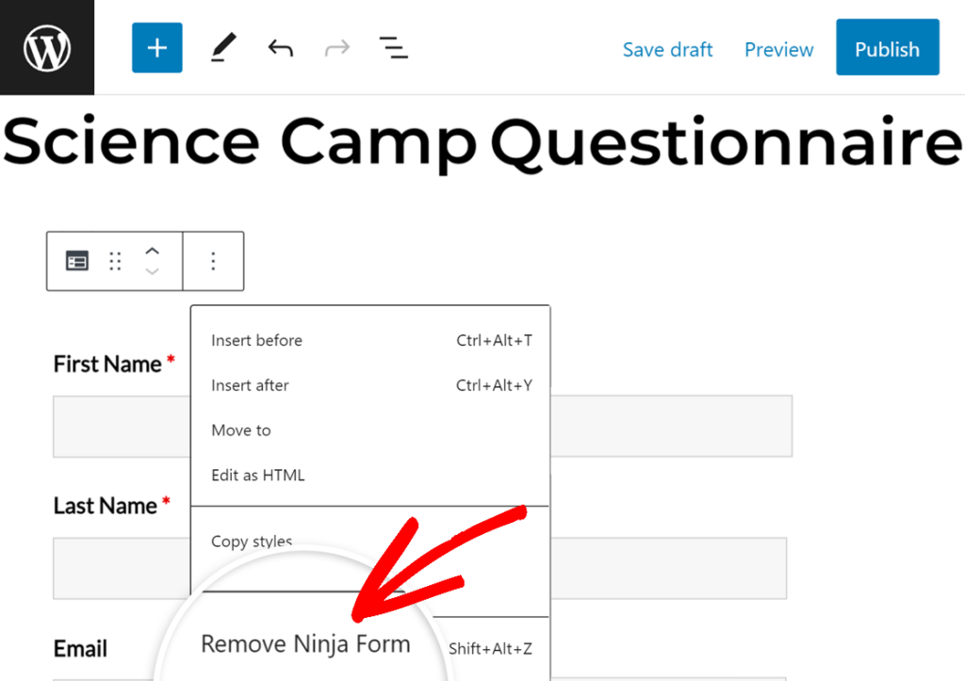Viewport: 965px width, 681px height.
Task: Select Insert after from the menu
Action: click(x=250, y=385)
